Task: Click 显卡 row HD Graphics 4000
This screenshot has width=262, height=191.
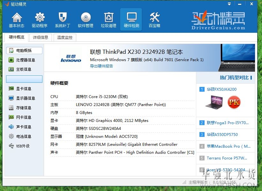Action: pyautogui.click(x=122, y=121)
